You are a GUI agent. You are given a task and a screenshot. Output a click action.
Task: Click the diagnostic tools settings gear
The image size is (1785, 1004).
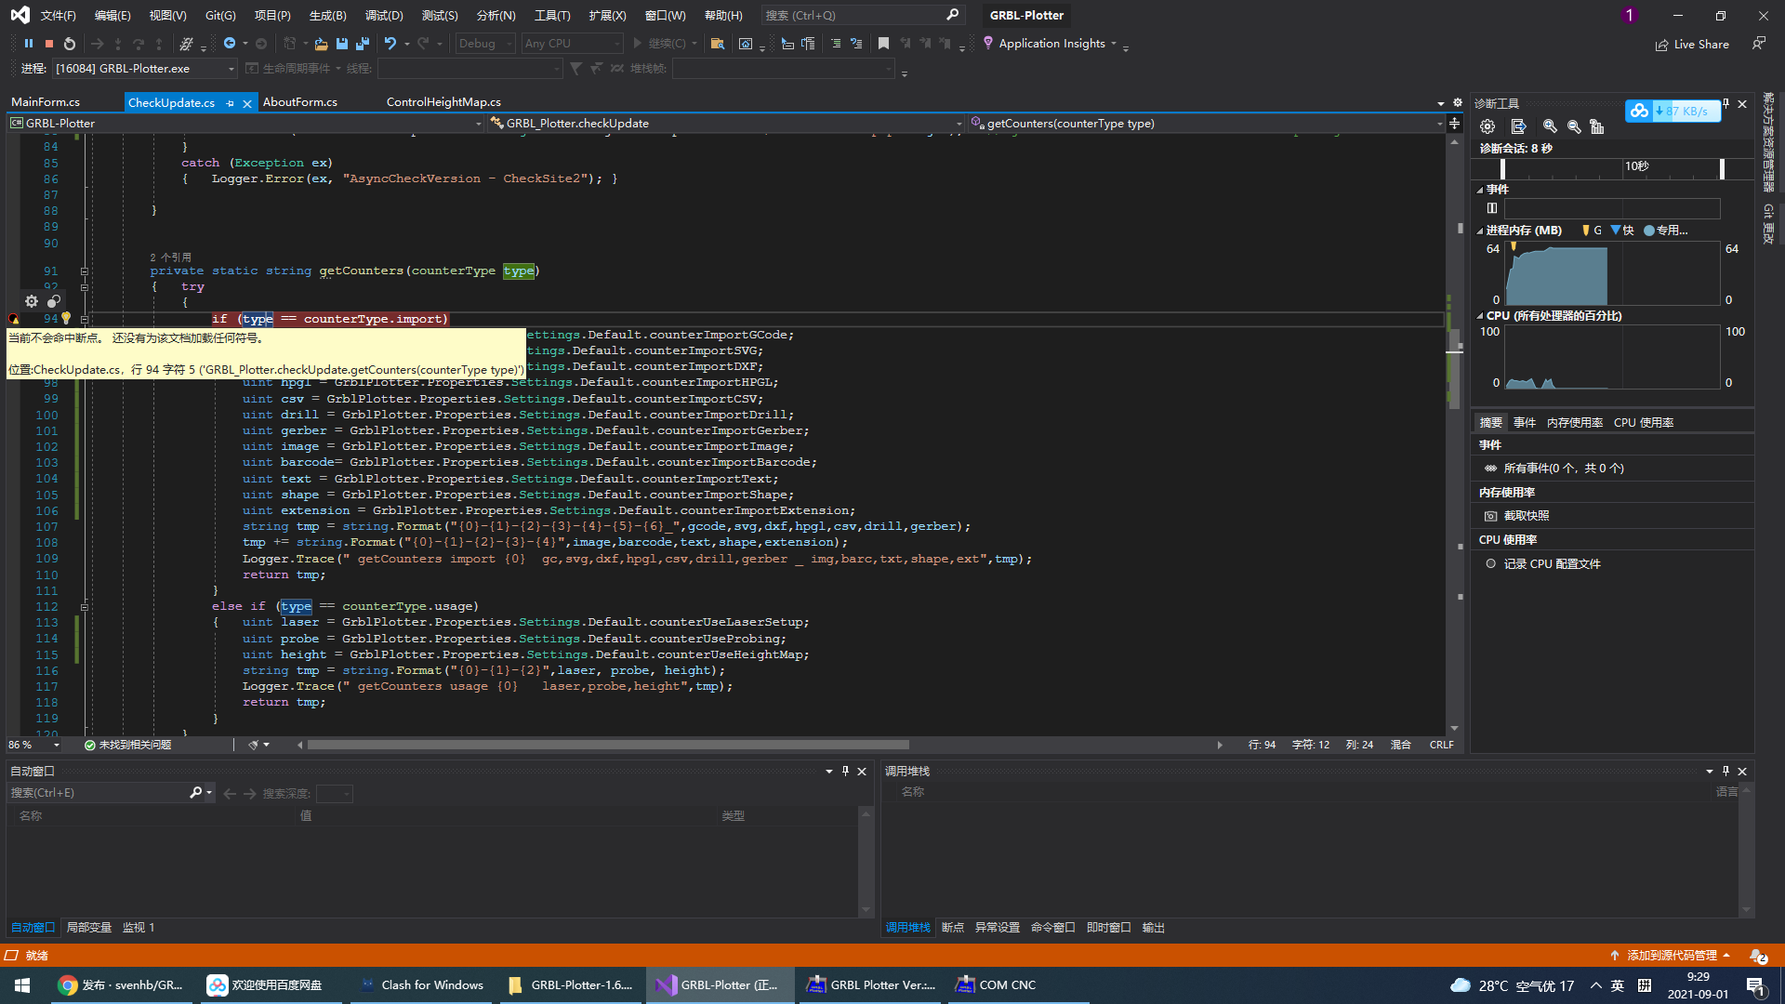[x=1487, y=126]
